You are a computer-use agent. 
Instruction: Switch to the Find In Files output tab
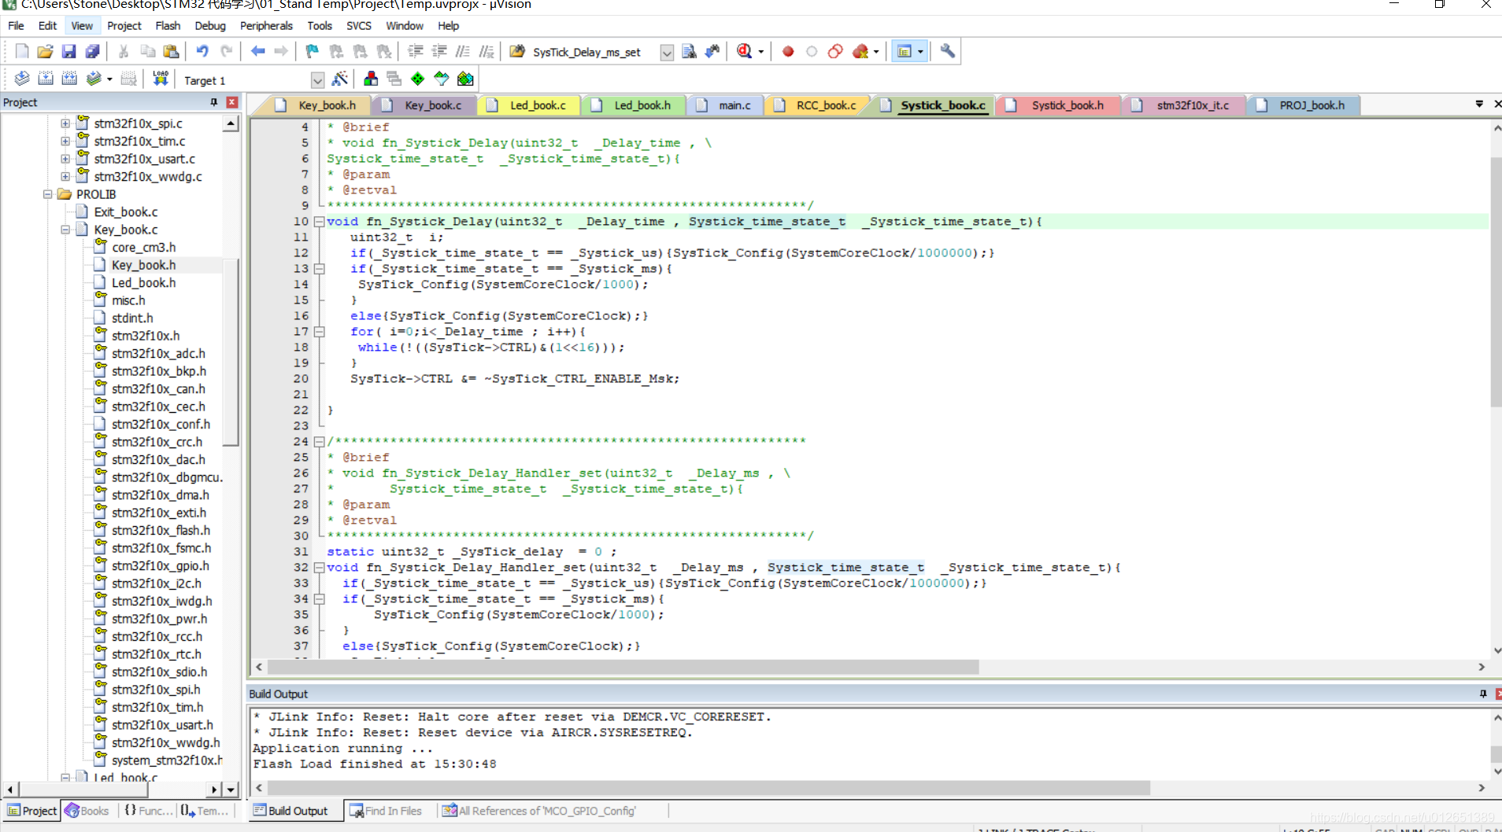pos(386,811)
